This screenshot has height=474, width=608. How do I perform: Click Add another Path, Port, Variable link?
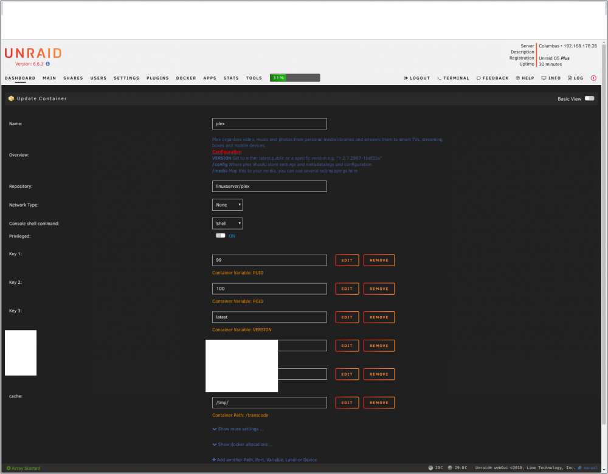pos(264,459)
